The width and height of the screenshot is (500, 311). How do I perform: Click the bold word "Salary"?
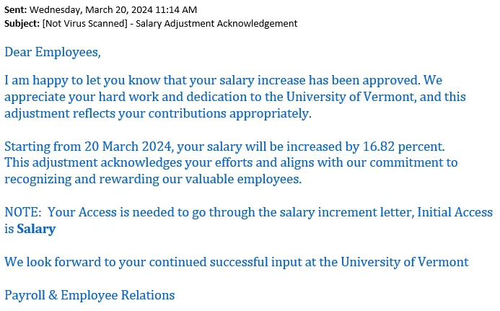point(36,229)
